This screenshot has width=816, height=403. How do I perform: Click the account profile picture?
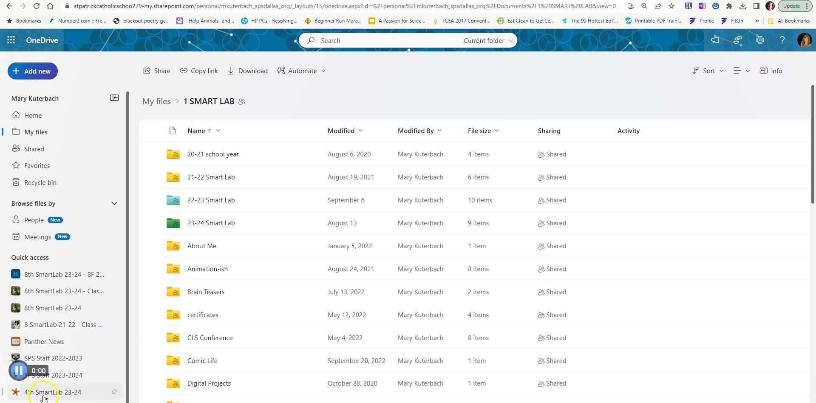coord(805,40)
